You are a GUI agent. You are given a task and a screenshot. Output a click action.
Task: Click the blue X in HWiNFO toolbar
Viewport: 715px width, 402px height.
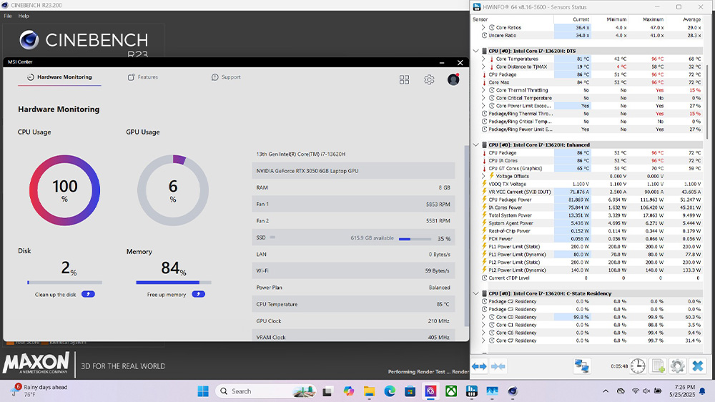click(x=698, y=366)
